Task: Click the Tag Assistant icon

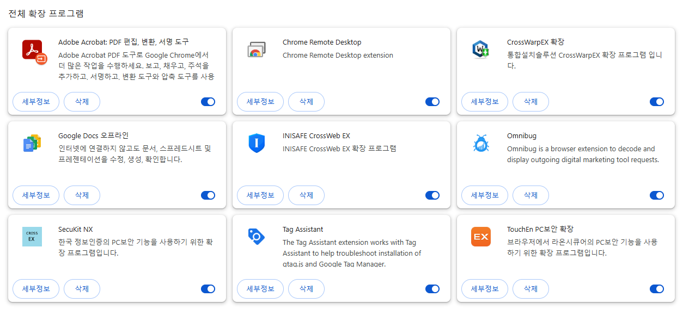Action: [x=256, y=236]
